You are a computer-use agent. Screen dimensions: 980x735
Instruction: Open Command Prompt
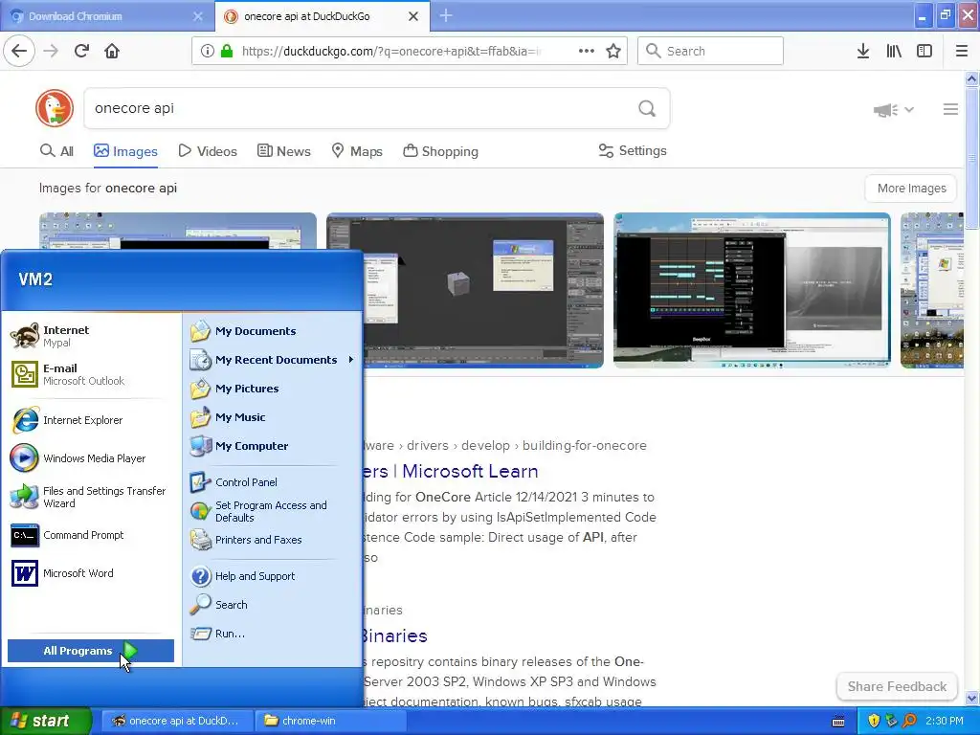(91, 535)
